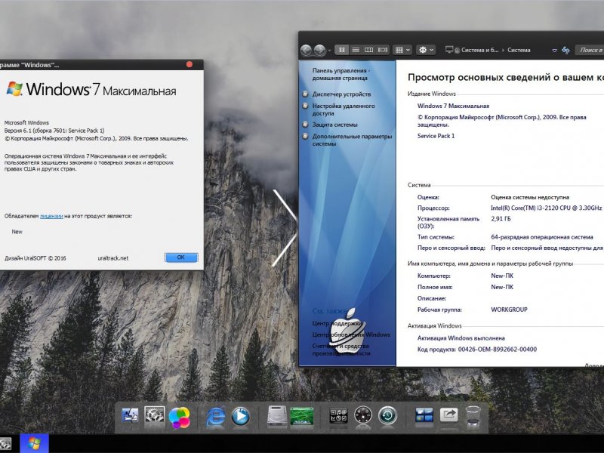Viewport: 604px width, 453px height.
Task: Click OK in the About Windows dialog
Action: click(181, 257)
